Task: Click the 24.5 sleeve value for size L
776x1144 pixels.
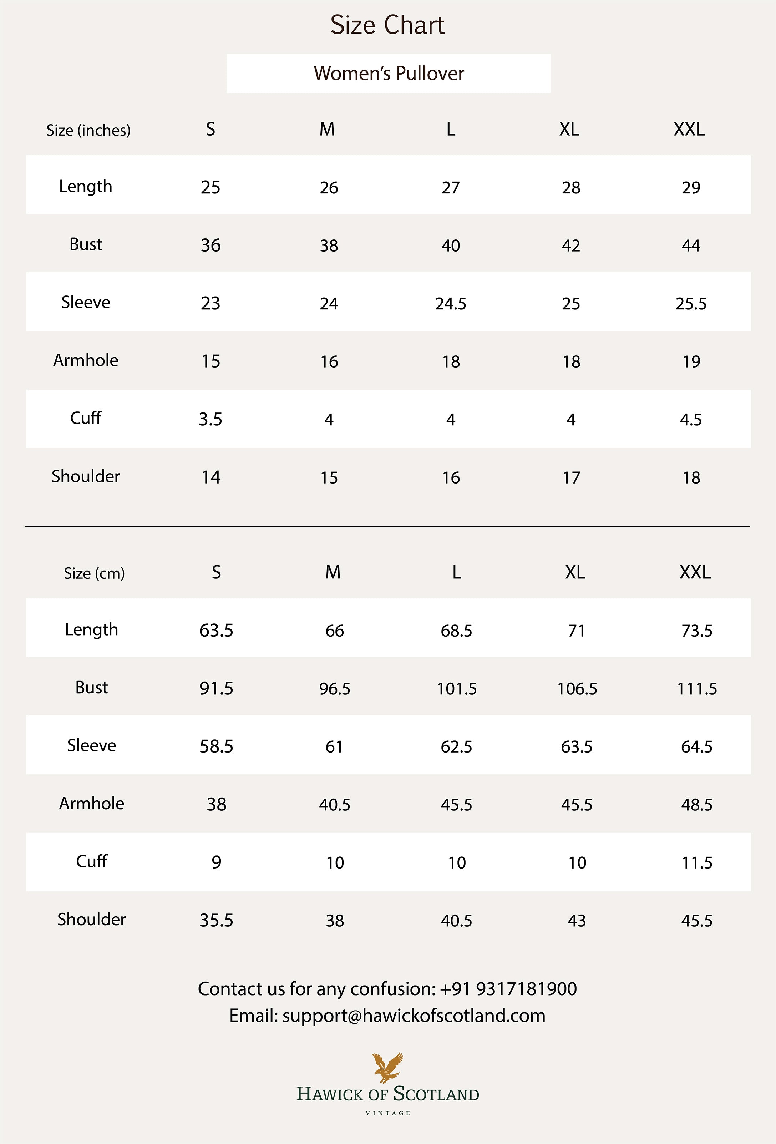Action: (x=450, y=303)
